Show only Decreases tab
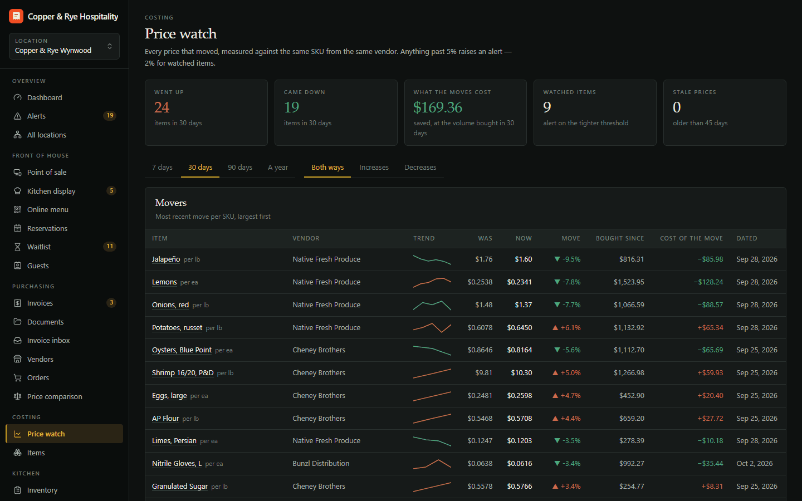Screen dimensions: 802x501 (420, 167)
